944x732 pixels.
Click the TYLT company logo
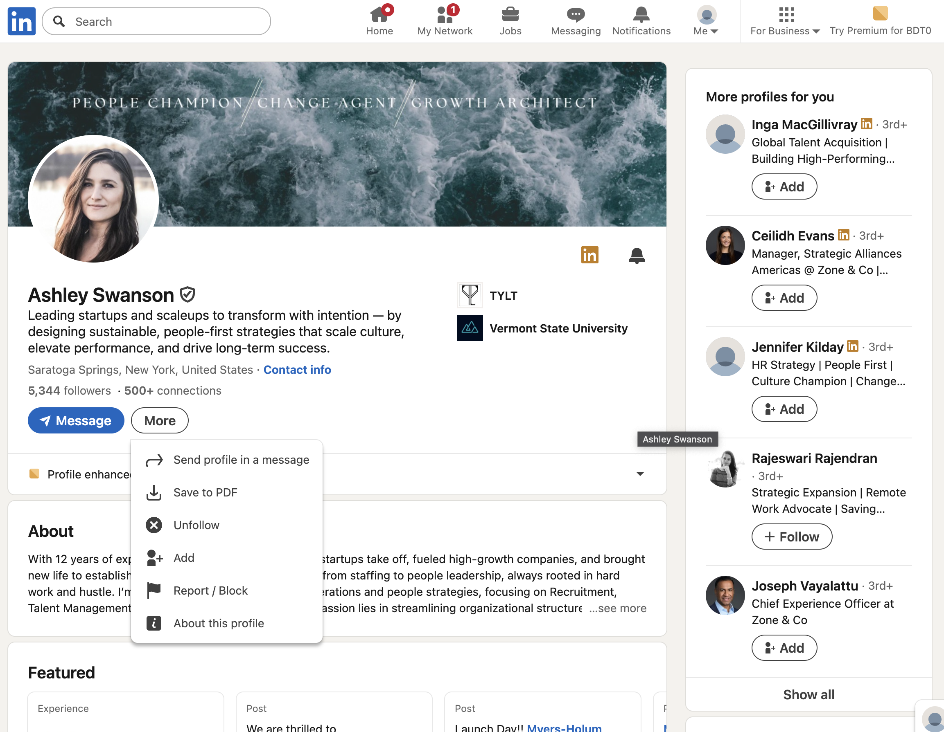click(x=470, y=295)
